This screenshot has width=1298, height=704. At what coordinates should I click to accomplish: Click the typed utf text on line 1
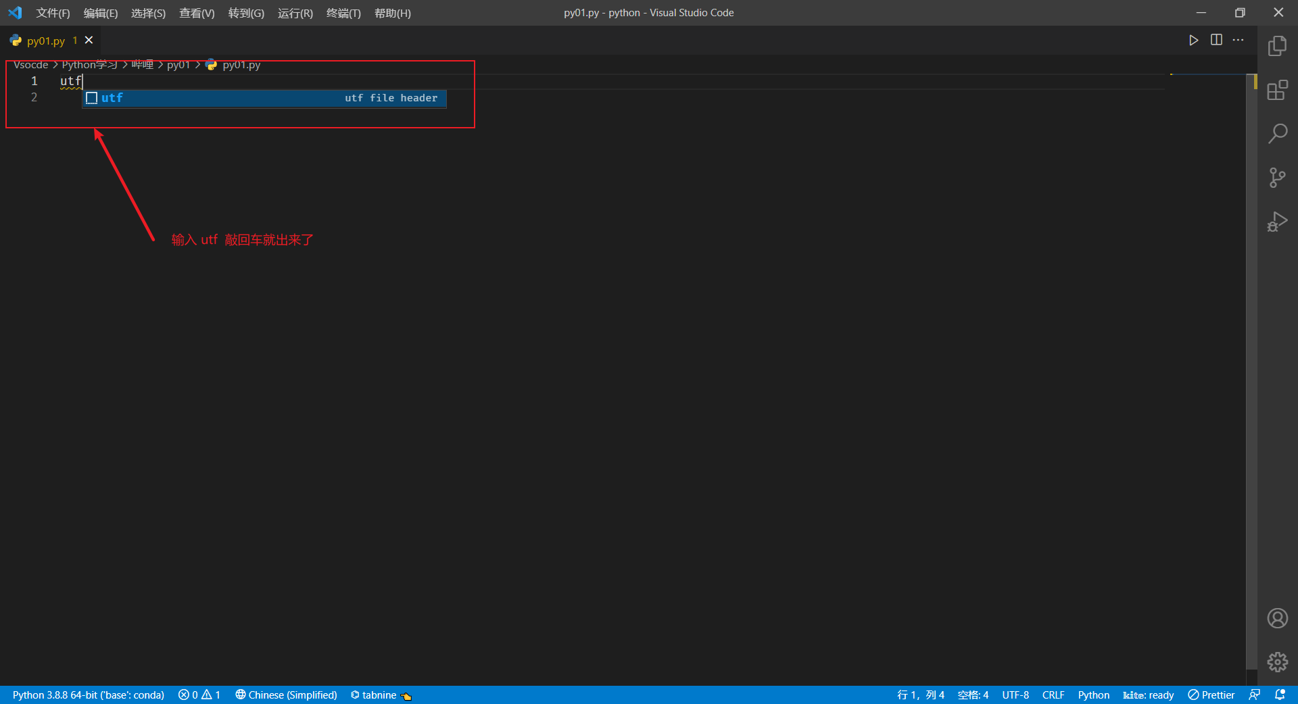tap(70, 81)
